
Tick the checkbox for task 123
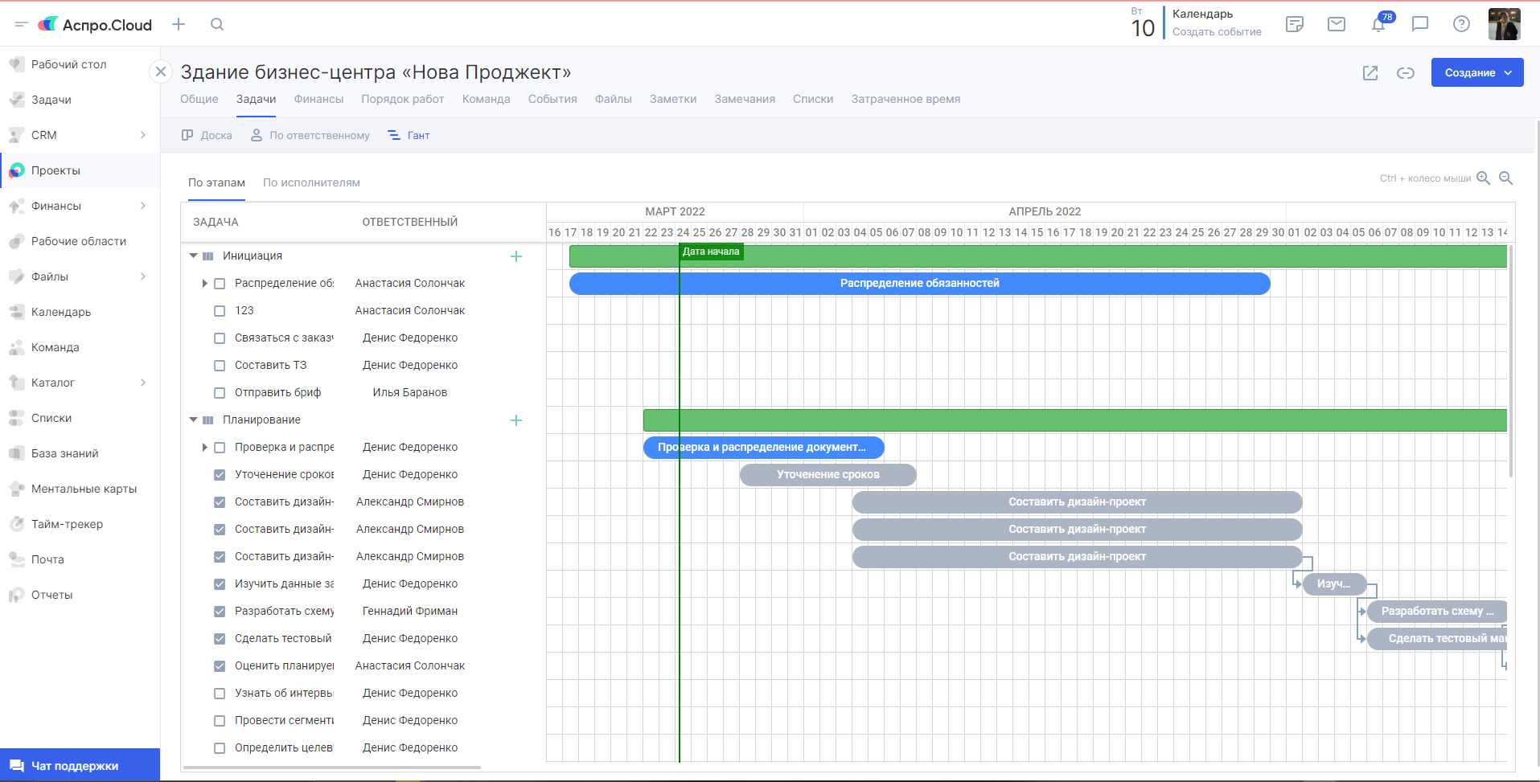point(220,311)
